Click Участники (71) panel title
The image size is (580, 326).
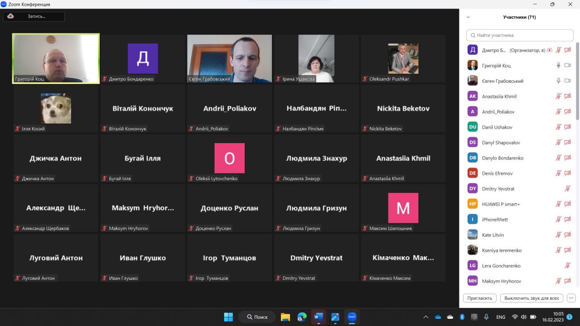pos(519,17)
